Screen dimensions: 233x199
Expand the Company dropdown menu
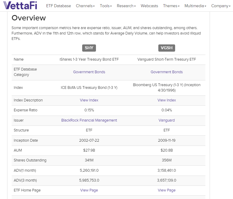click(x=221, y=6)
